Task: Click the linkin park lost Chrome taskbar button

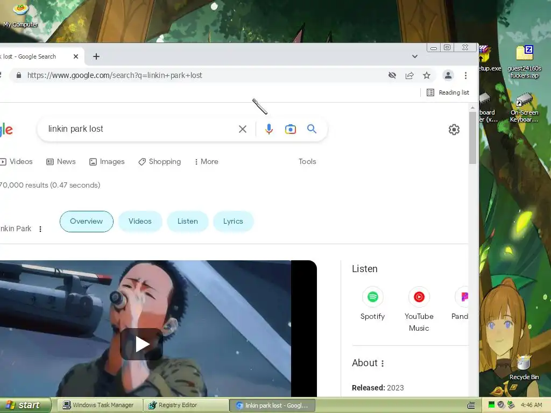Action: (x=272, y=405)
